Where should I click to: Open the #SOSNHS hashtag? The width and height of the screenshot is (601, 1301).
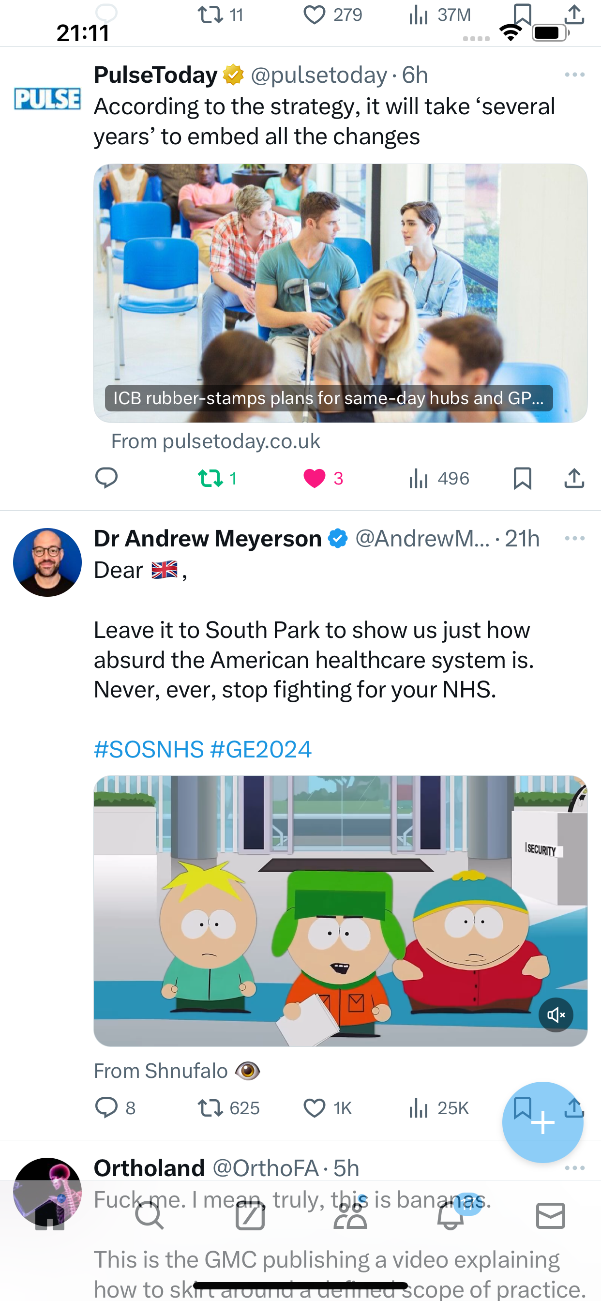pyautogui.click(x=149, y=749)
